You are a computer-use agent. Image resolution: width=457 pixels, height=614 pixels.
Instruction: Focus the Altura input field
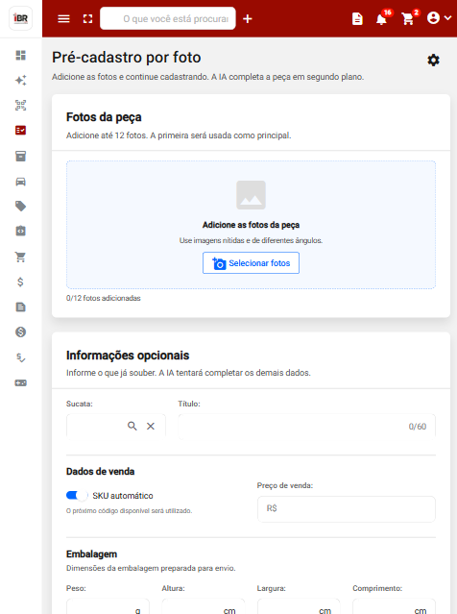click(x=204, y=606)
